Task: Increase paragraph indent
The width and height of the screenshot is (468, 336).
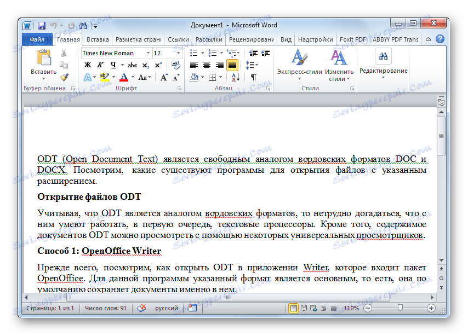Action: [265, 53]
